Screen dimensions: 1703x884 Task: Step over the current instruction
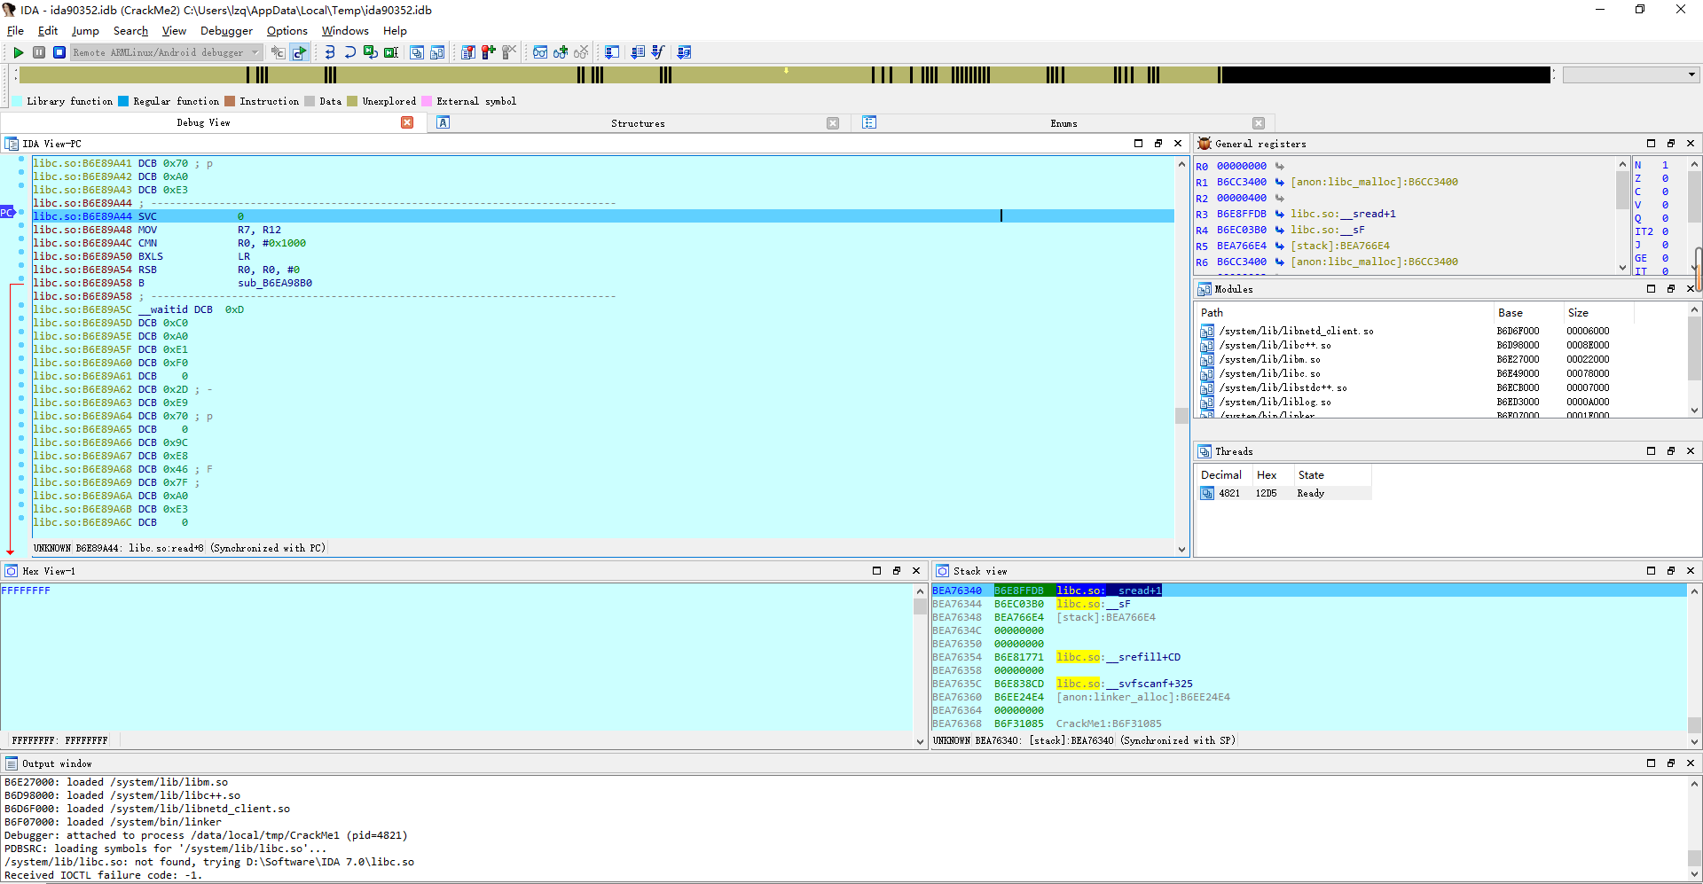coord(349,52)
